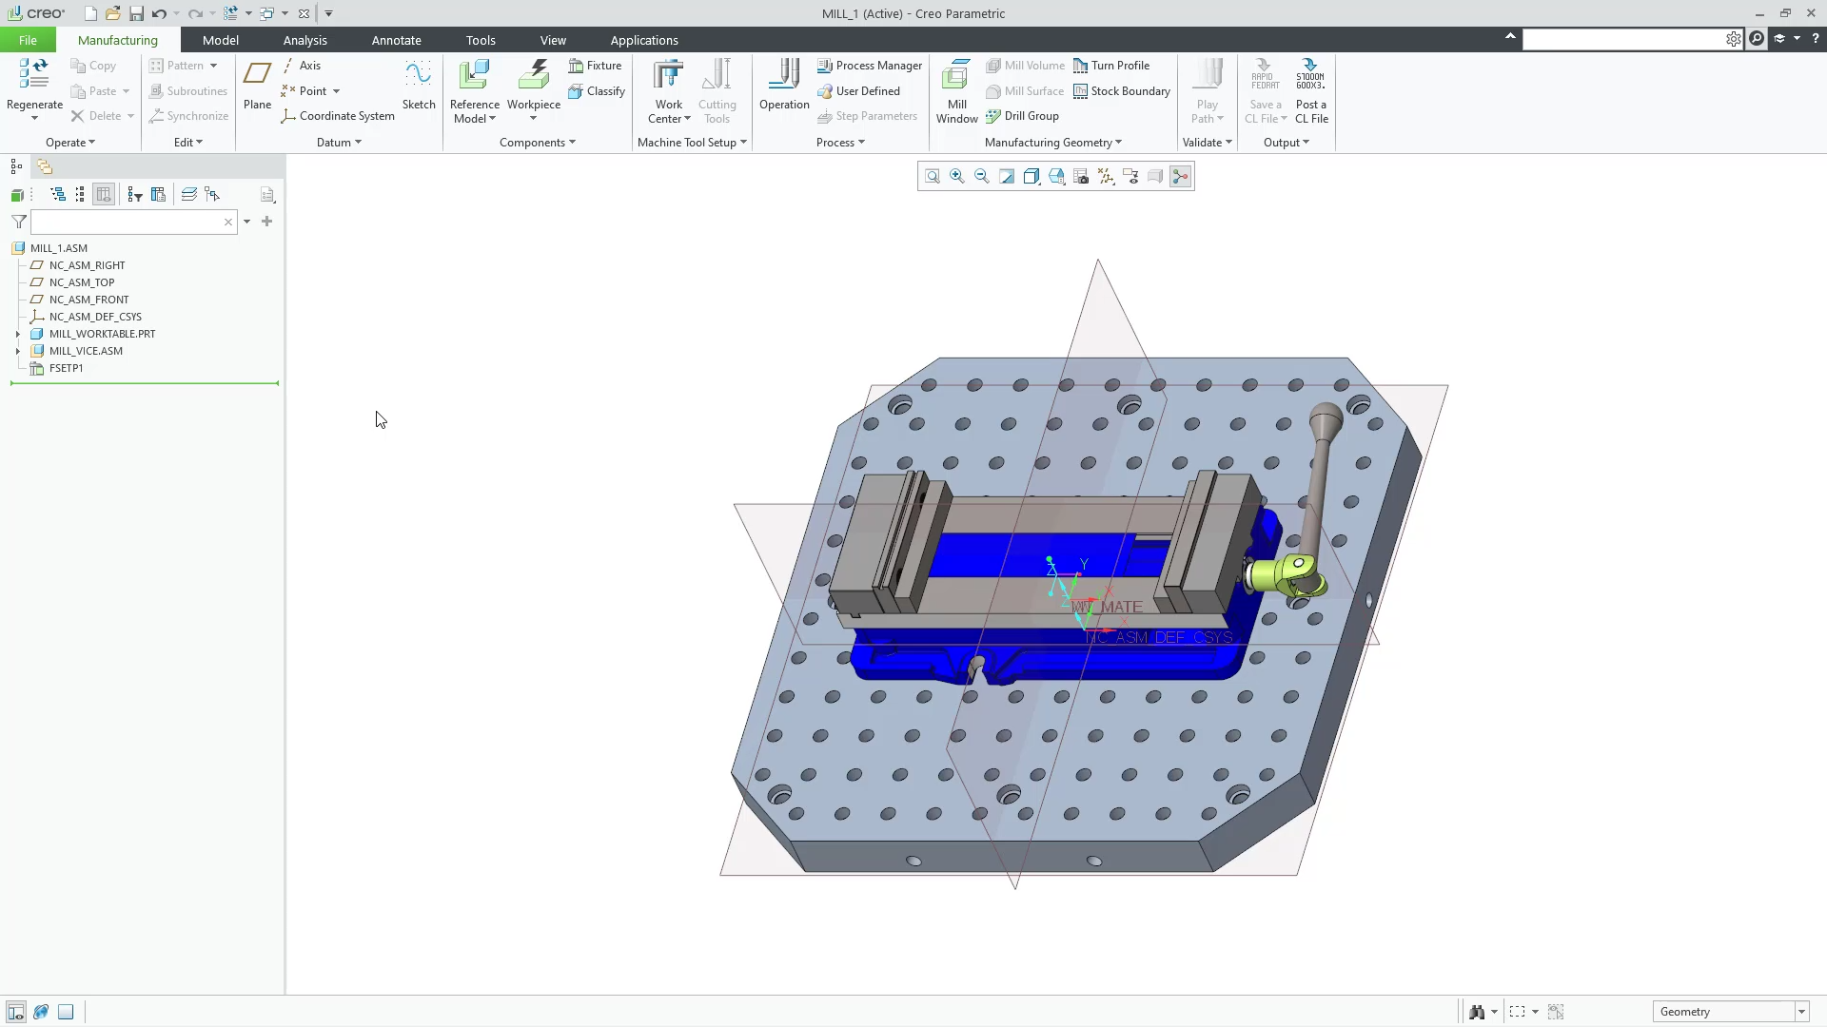1827x1027 pixels.
Task: Click the Work Center icon
Action: 668,74
